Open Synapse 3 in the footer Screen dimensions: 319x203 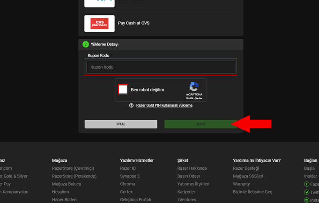pyautogui.click(x=130, y=176)
